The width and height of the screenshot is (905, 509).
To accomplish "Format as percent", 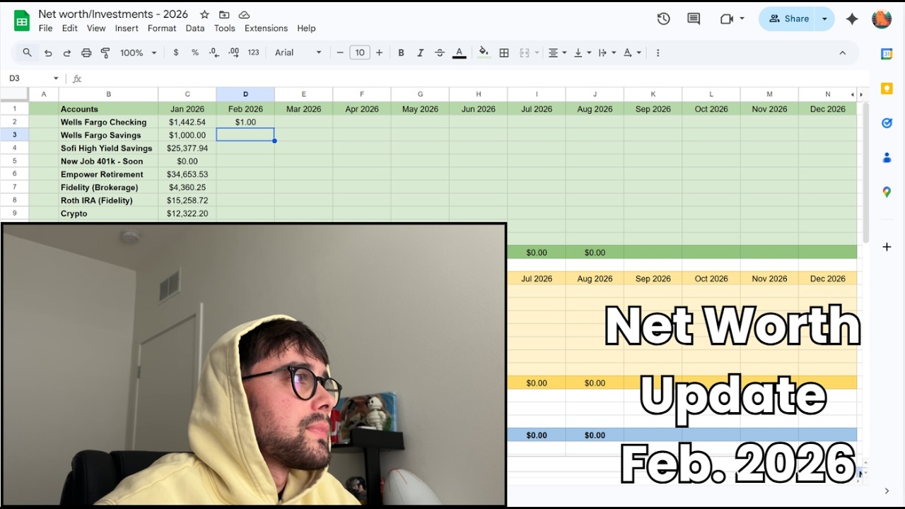I will (195, 52).
